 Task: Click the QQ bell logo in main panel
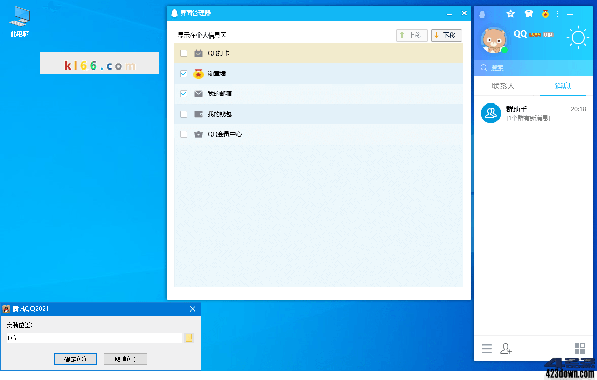click(x=482, y=14)
